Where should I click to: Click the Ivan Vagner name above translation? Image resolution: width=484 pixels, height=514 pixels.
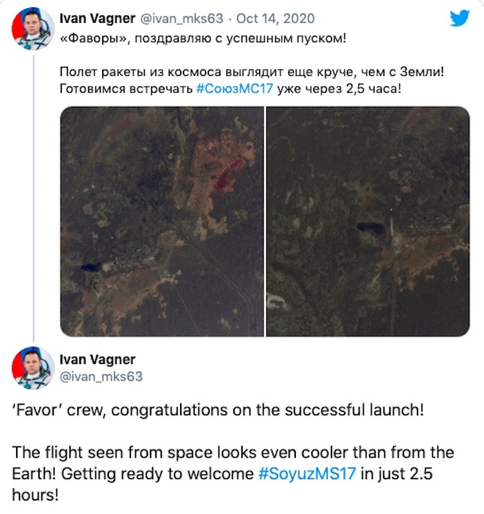click(x=97, y=359)
